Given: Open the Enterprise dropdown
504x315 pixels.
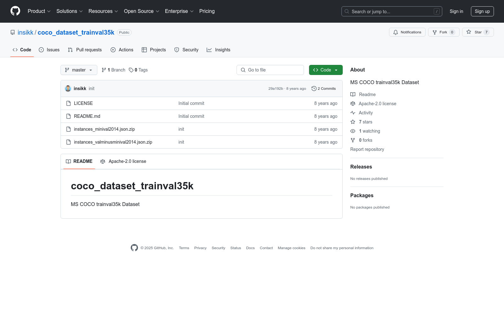Looking at the screenshot, I should 179,11.
